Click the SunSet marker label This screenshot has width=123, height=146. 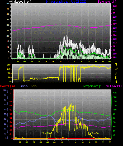[95, 133]
